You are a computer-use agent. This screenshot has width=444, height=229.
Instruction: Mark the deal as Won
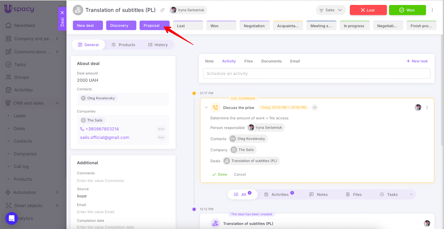coord(407,10)
